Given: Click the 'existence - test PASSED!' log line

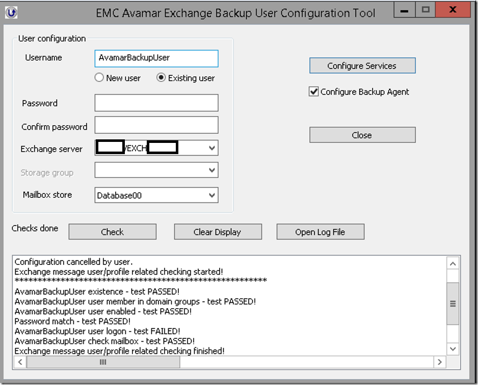Looking at the screenshot, I should tap(97, 291).
